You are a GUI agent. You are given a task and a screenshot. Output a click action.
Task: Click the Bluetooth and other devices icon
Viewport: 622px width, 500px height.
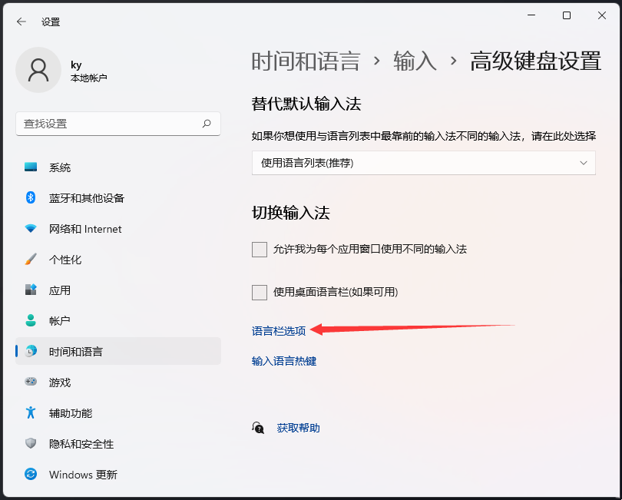tap(31, 198)
